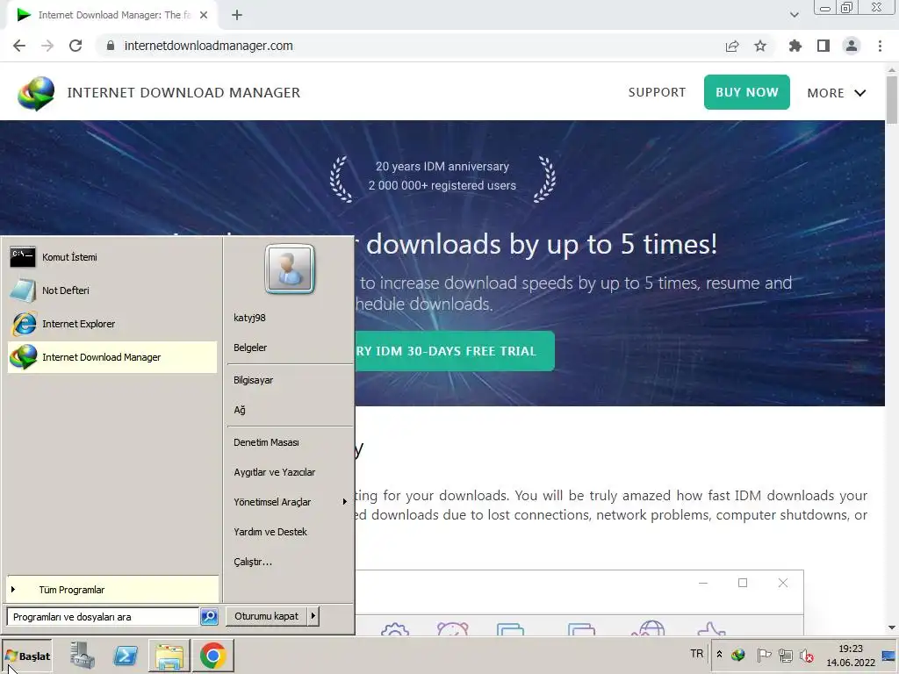Click the Action Center flag tray icon

tap(764, 655)
